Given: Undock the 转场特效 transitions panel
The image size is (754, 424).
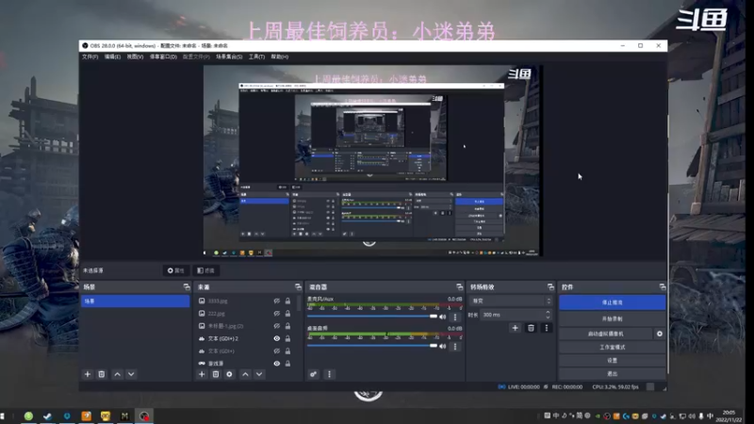Looking at the screenshot, I should click(550, 287).
